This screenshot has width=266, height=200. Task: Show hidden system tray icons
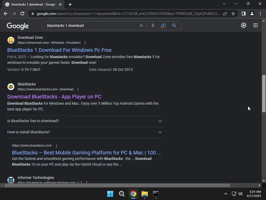[226, 194]
